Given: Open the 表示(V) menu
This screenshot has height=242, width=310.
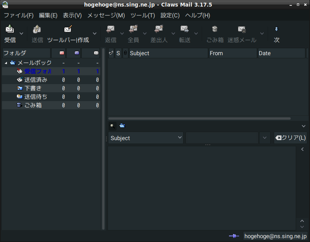Looking at the screenshot, I should [72, 15].
